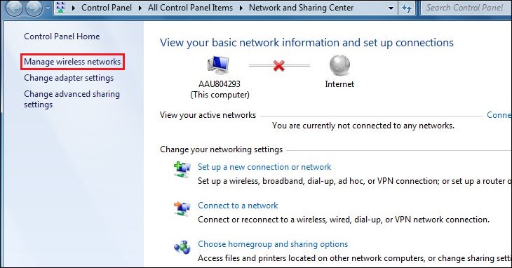Click the Internet globe icon
Viewport: 512px width, 268px height.
pos(339,65)
